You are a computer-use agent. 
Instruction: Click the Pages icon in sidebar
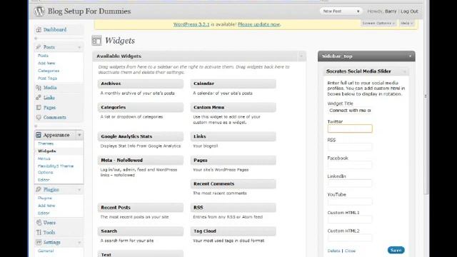[x=39, y=108]
